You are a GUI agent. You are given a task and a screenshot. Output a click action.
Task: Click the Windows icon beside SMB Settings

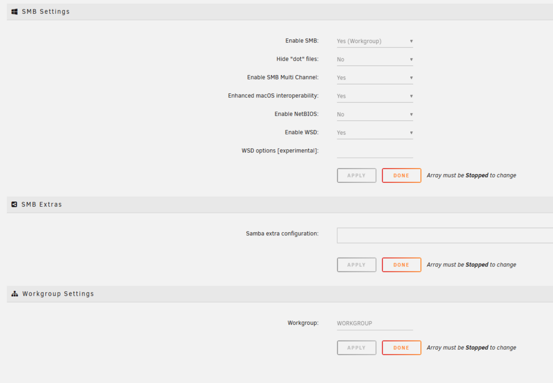14,12
